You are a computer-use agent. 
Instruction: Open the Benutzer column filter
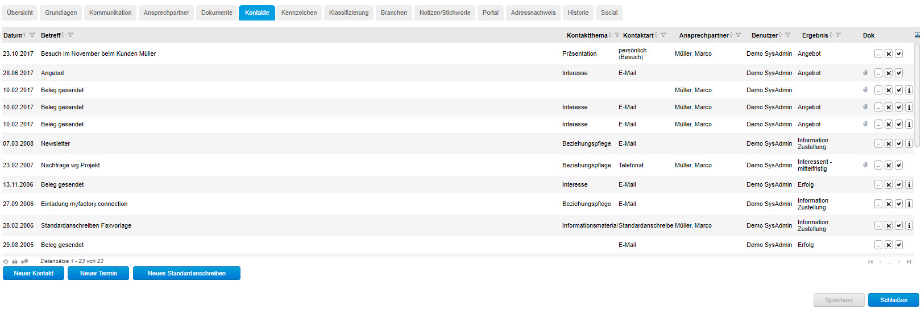point(787,35)
